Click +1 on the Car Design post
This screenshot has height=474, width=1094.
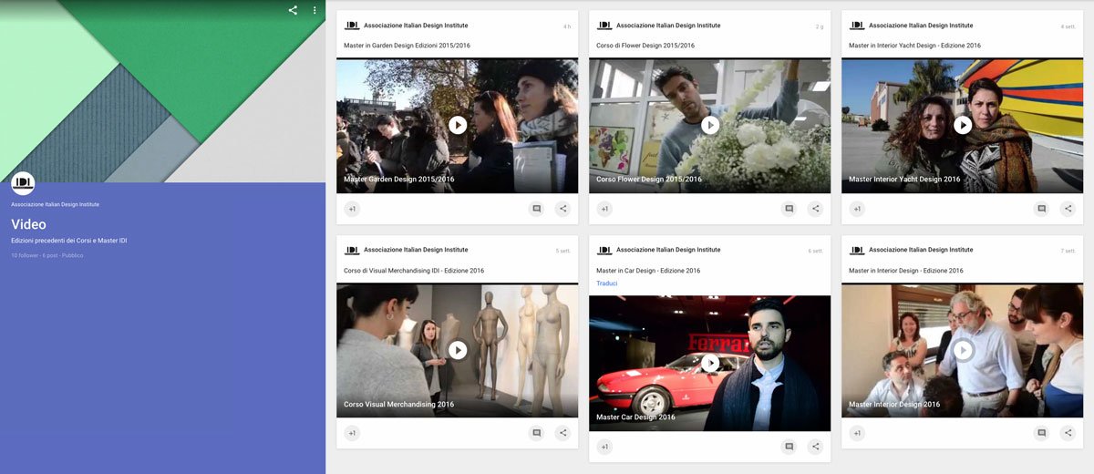tap(604, 447)
